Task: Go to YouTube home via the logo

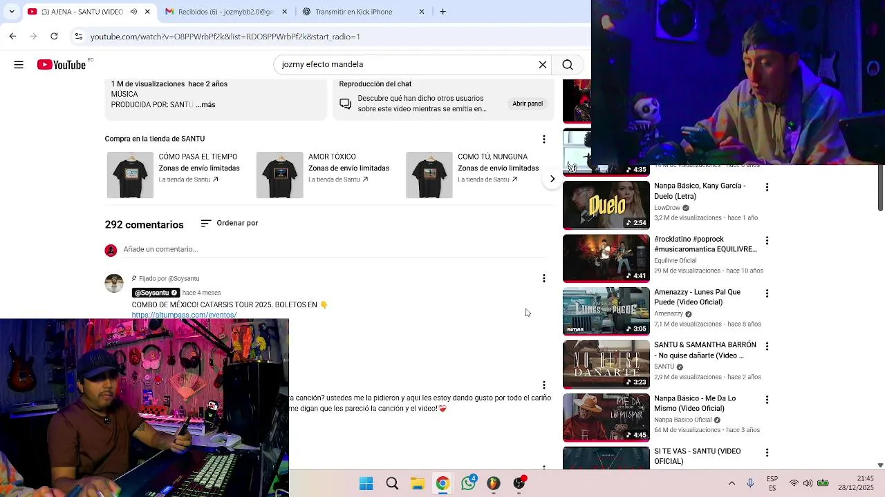Action: tap(62, 64)
